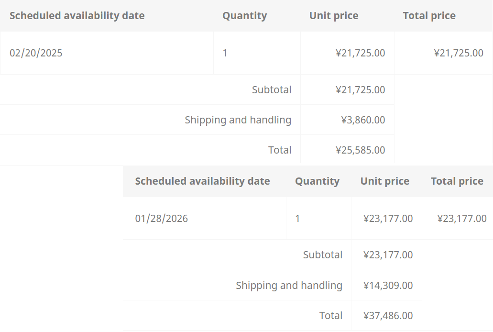Viewport: 493px width, 332px height.
Task: Click the ¥25,585.00 total amount
Action: [x=360, y=150]
